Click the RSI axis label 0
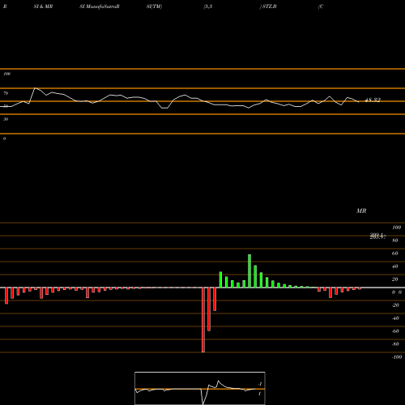This screenshot has width=405, height=405. tap(4, 139)
